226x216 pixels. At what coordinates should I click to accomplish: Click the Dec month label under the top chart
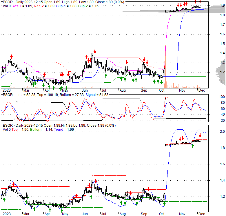202,90
